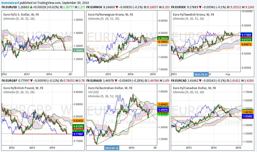Click the FX:EURCAD ticker symbol
257x152 pixels.
[x=179, y=81]
